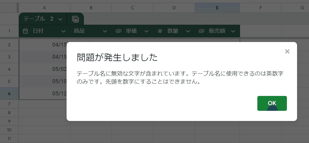Select row 2 header
The image size is (309, 143).
click(x=9, y=45)
